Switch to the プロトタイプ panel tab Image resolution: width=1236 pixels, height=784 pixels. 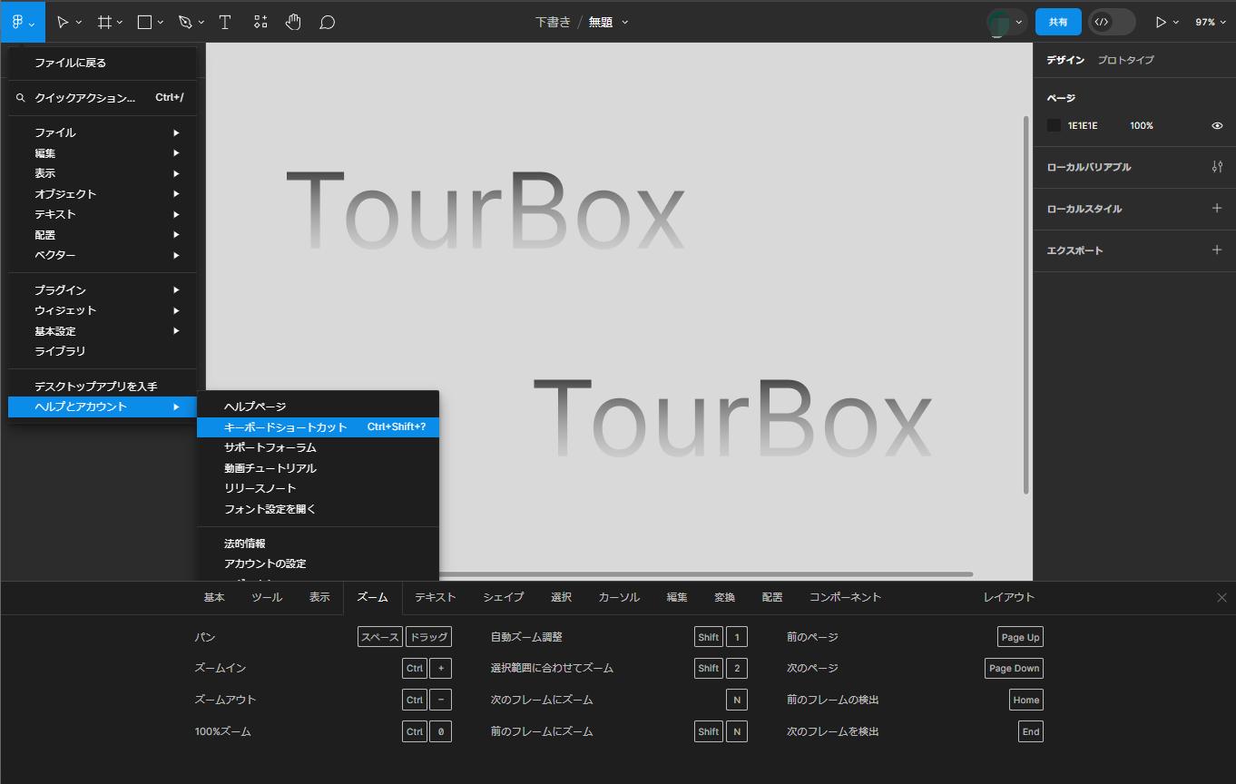click(x=1125, y=60)
